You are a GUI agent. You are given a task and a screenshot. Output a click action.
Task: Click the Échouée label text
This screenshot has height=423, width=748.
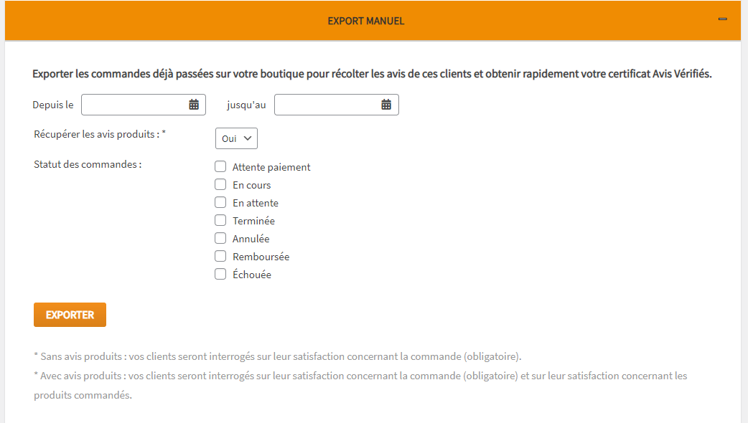(252, 275)
